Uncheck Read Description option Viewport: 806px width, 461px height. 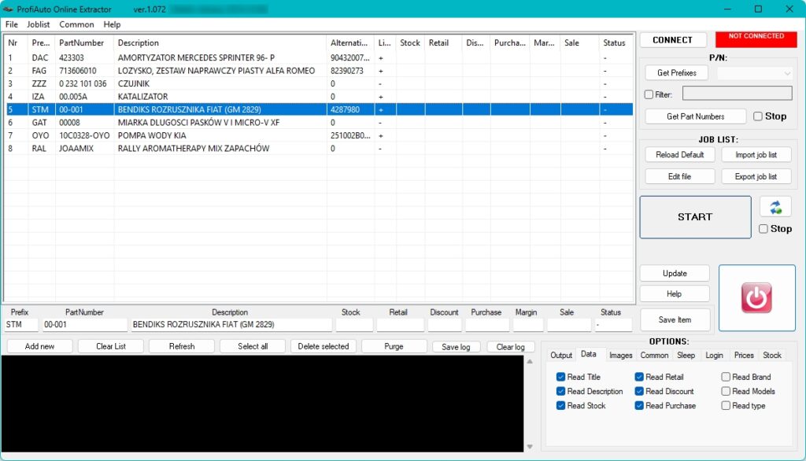(x=560, y=391)
